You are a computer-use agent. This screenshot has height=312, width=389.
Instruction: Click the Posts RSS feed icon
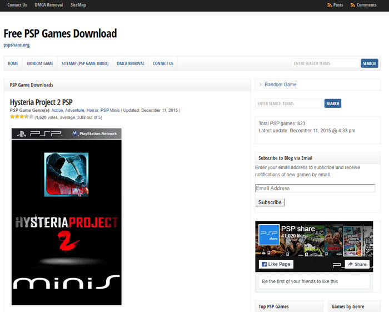click(330, 5)
